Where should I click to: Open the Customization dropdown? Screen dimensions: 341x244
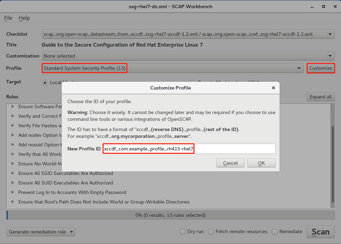(x=330, y=56)
